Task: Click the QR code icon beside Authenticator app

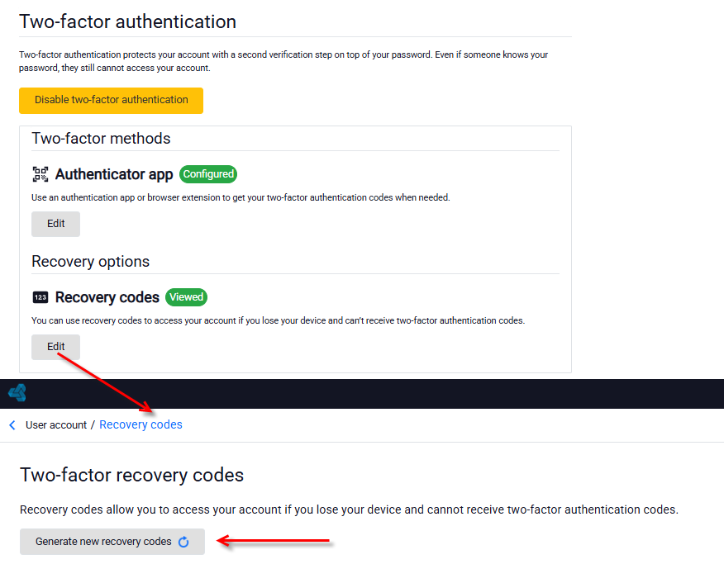Action: [40, 174]
